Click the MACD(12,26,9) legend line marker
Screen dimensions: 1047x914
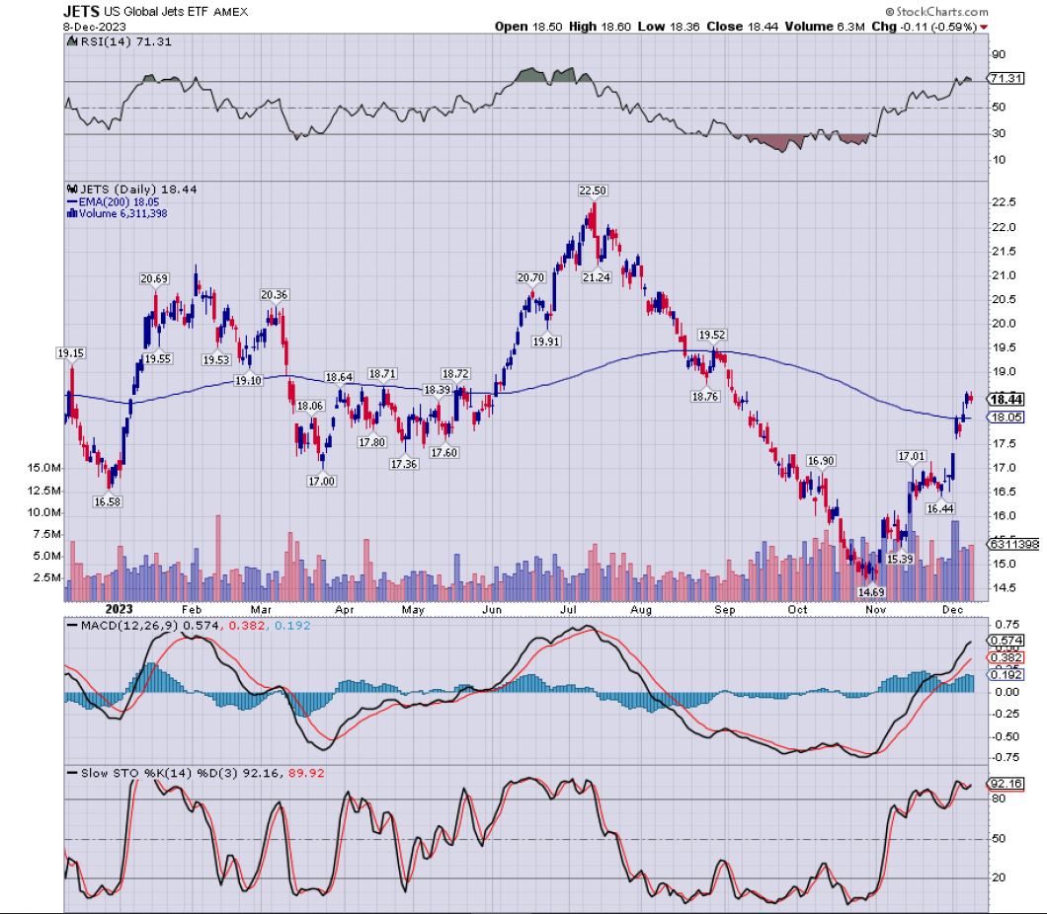[72, 626]
